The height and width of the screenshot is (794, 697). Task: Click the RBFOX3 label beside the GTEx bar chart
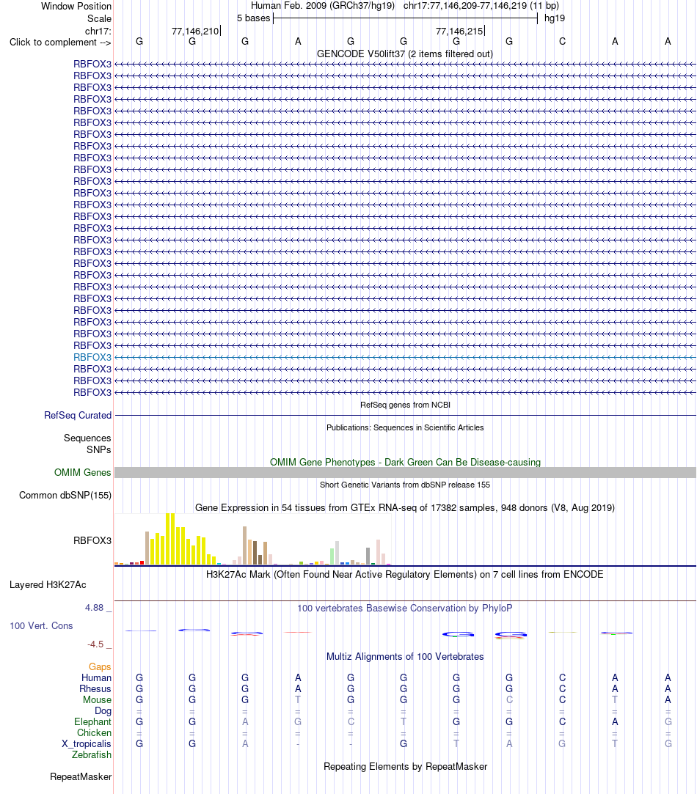click(x=92, y=540)
